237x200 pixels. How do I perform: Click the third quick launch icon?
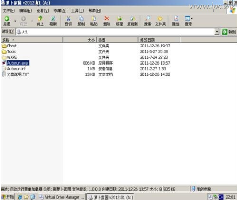click(33, 197)
